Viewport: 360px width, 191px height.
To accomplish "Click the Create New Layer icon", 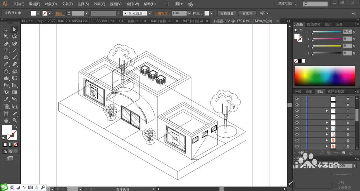I will tap(343, 153).
